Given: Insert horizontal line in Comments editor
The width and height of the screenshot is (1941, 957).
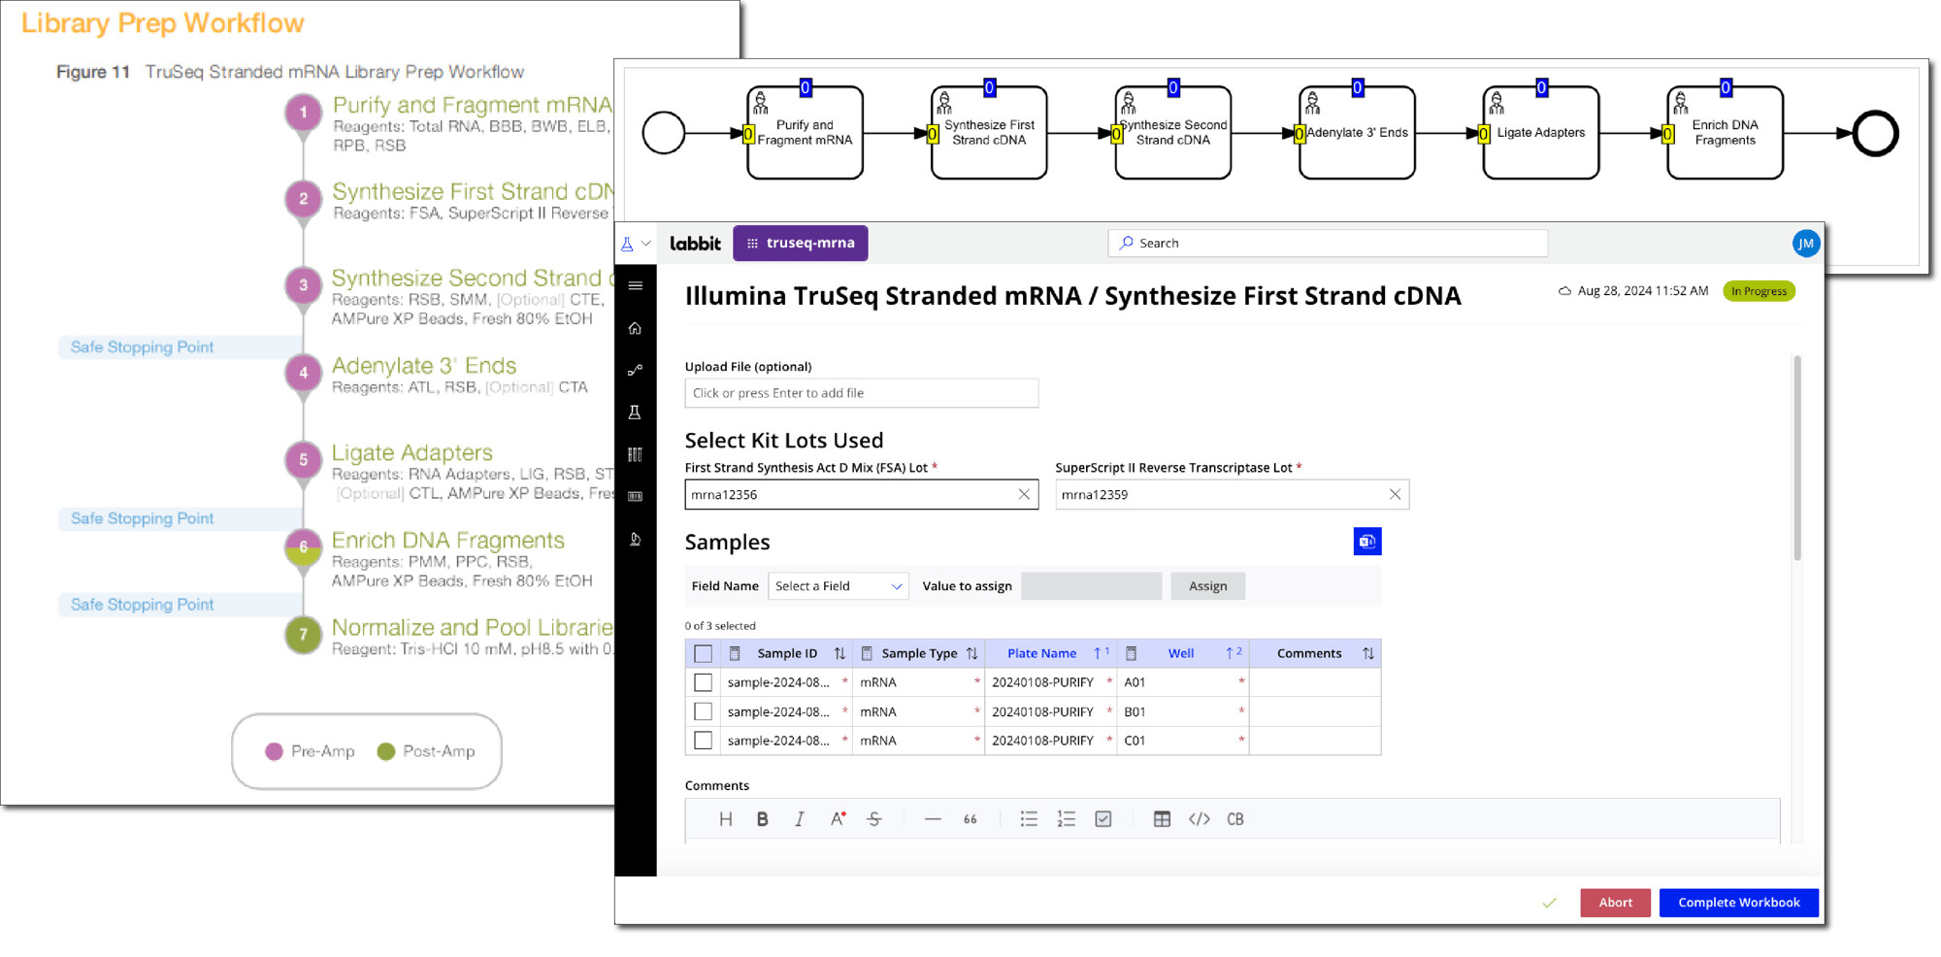Looking at the screenshot, I should click(x=933, y=819).
